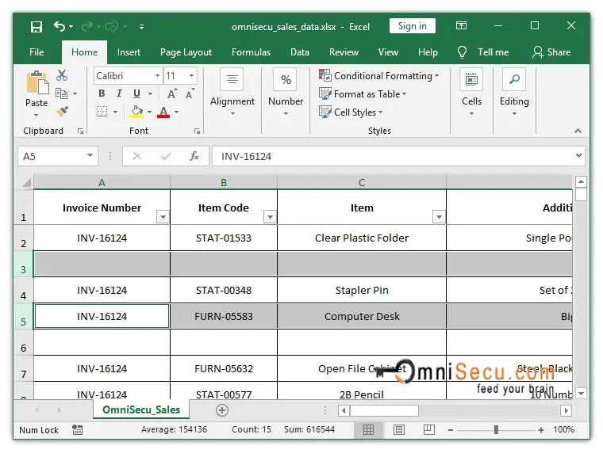
Task: Expand the formula bar chevron
Action: [578, 155]
